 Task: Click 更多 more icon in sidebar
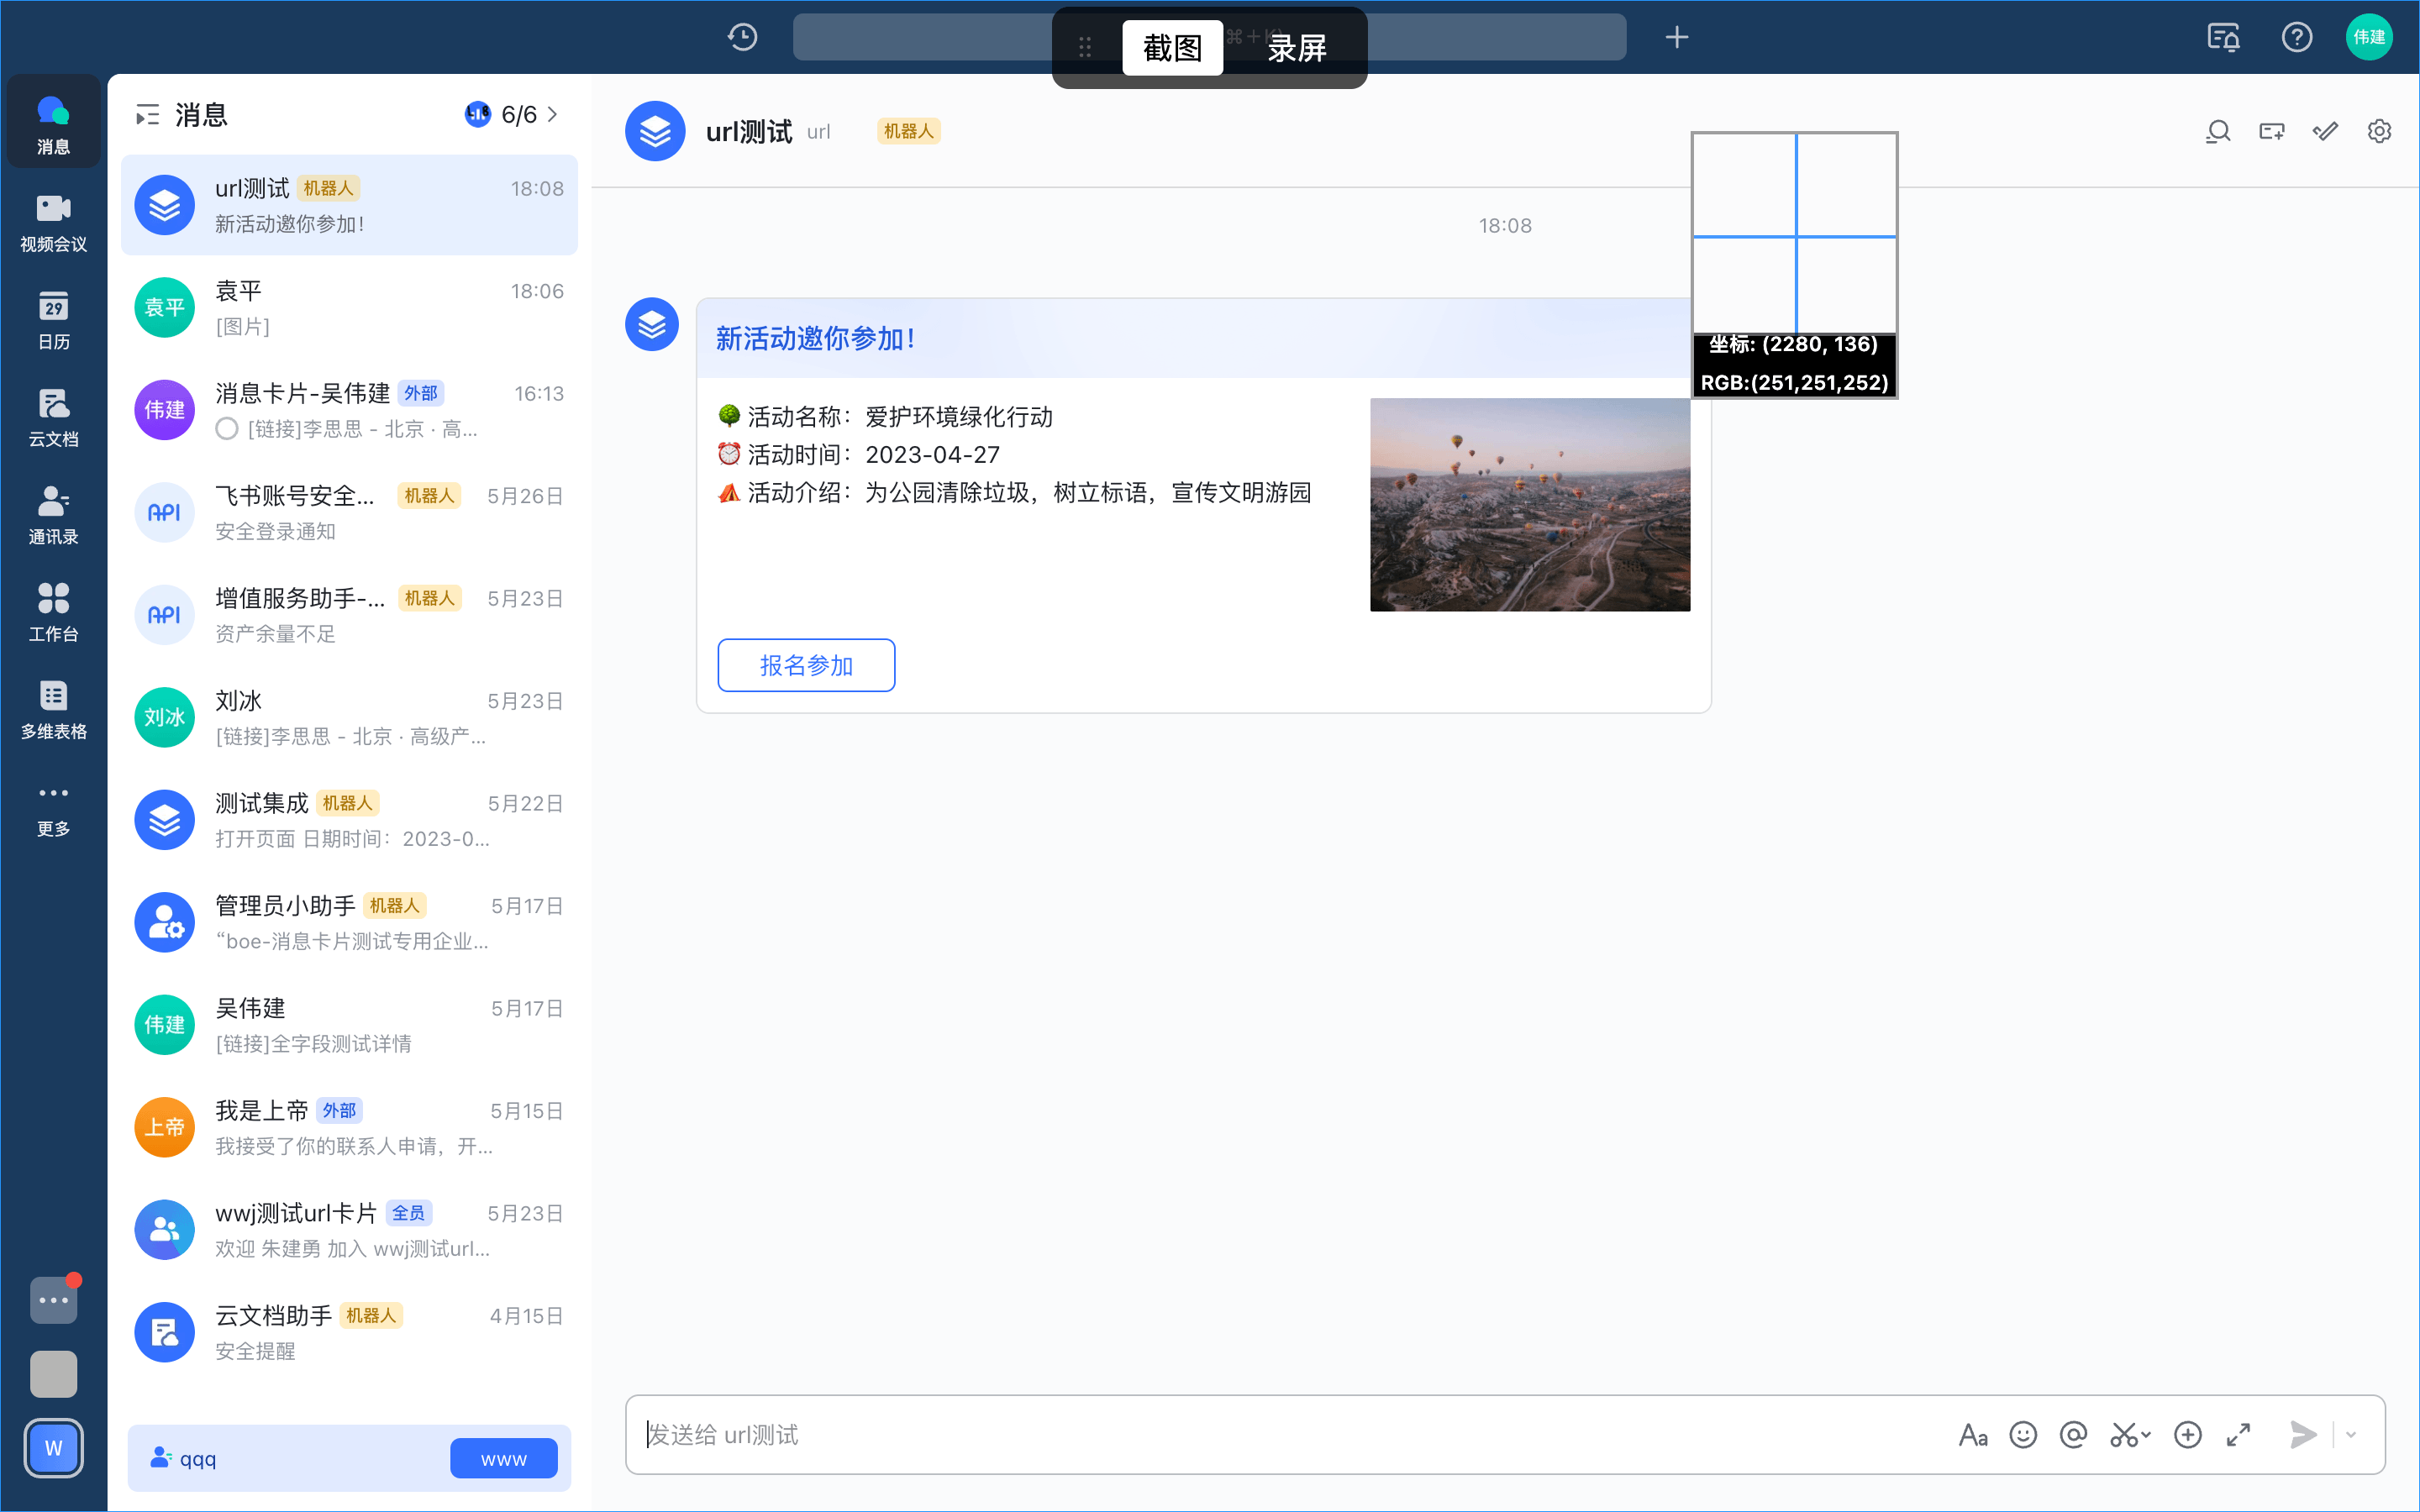(x=53, y=808)
